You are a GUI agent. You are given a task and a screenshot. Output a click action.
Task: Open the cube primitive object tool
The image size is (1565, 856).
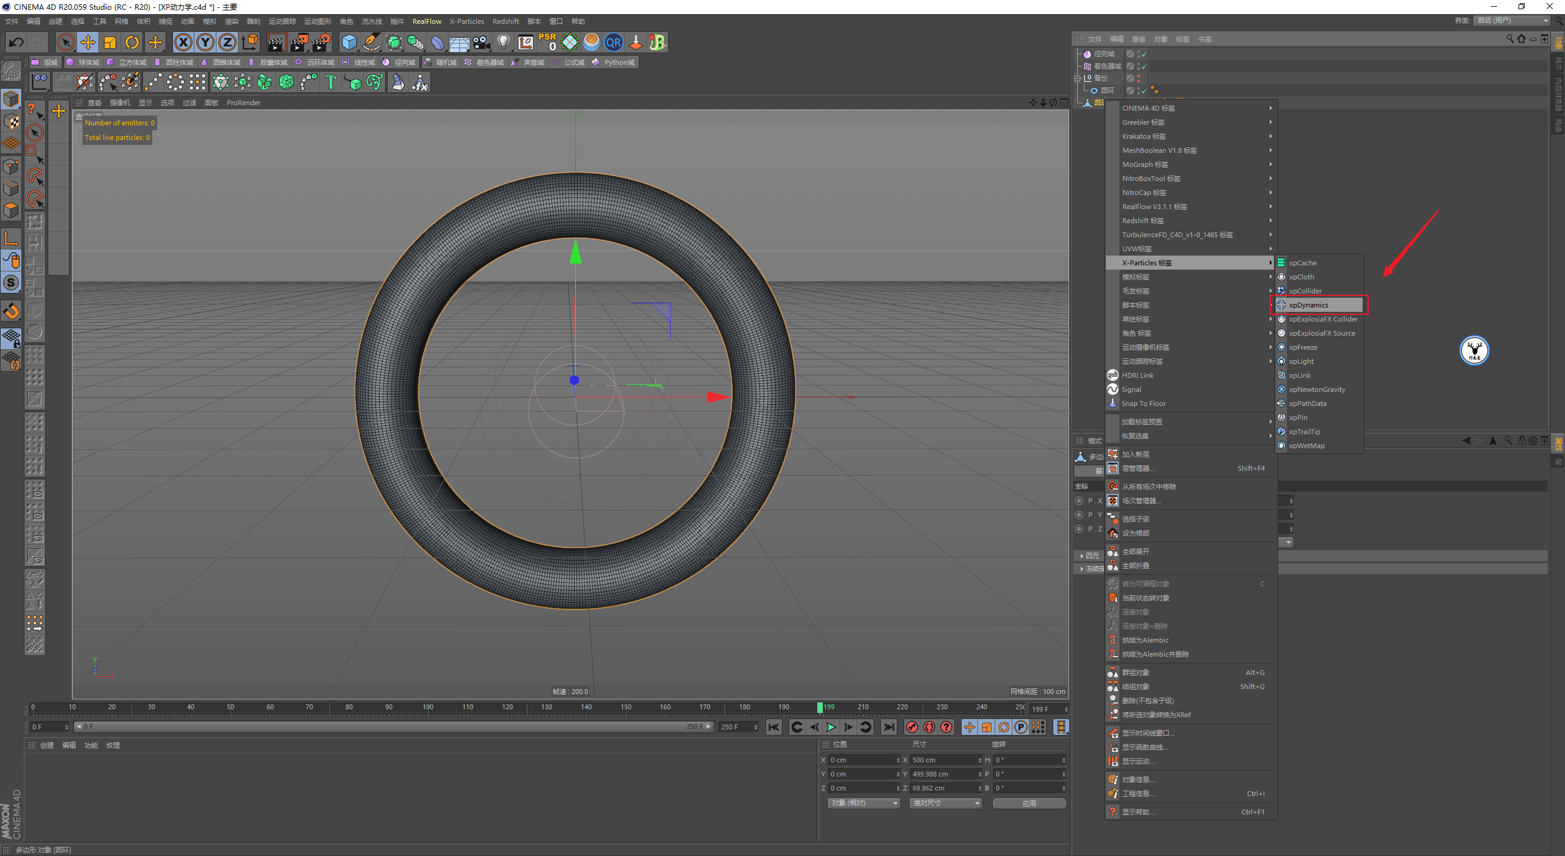click(349, 42)
